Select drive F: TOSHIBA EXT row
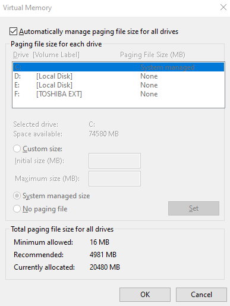 tap(118, 94)
